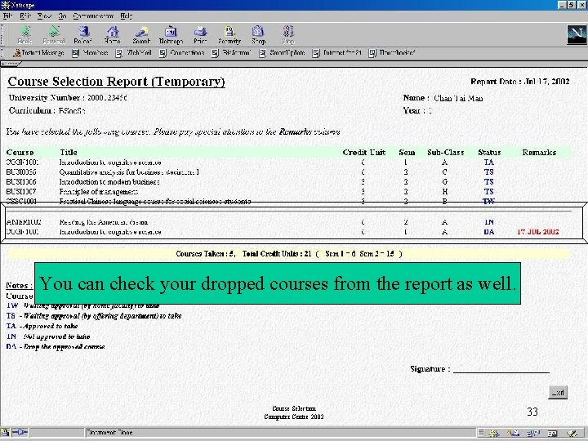This screenshot has height=441, width=588.
Task: Click the name 'Chan Tai Man'
Action: coord(458,98)
